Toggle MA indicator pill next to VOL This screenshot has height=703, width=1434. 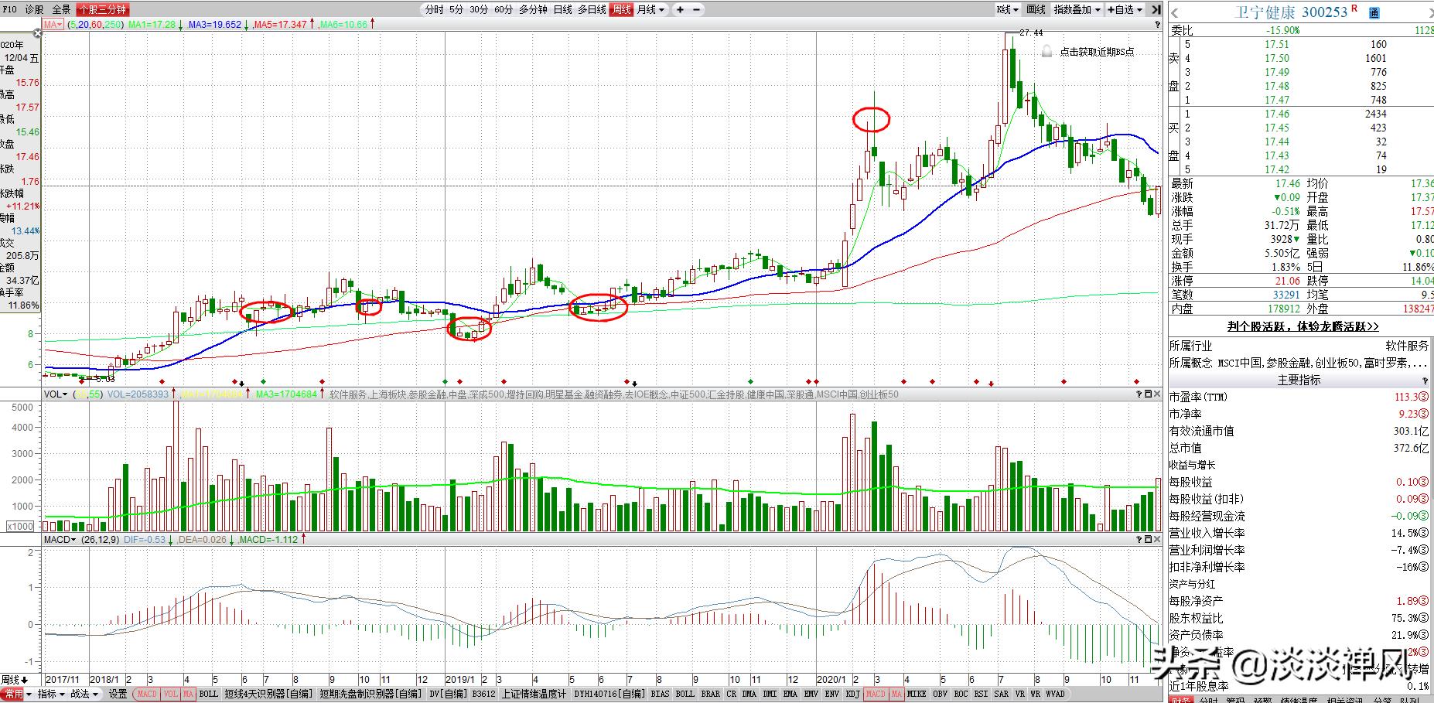click(x=189, y=694)
